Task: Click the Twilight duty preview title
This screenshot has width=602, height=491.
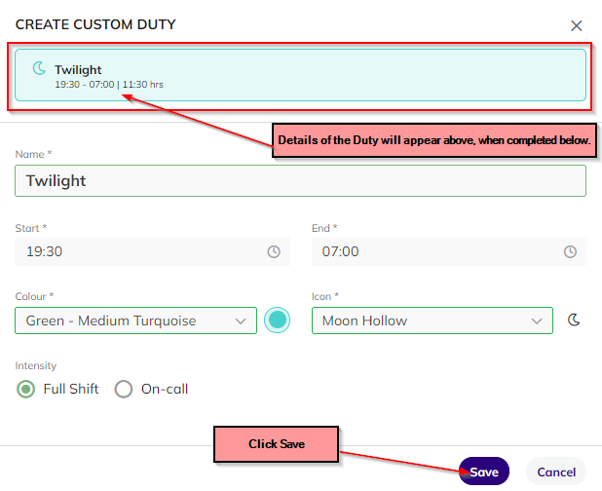Action: pos(78,70)
